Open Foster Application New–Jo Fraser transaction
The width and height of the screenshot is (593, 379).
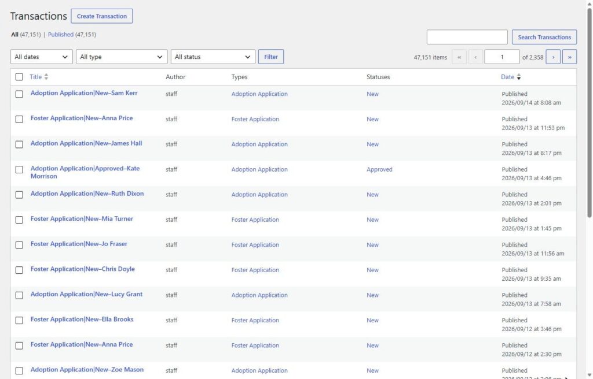click(79, 244)
